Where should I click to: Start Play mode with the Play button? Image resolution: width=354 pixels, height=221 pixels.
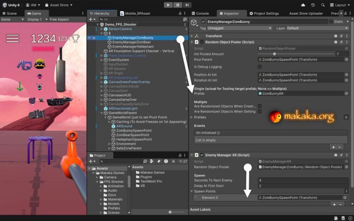168,5
